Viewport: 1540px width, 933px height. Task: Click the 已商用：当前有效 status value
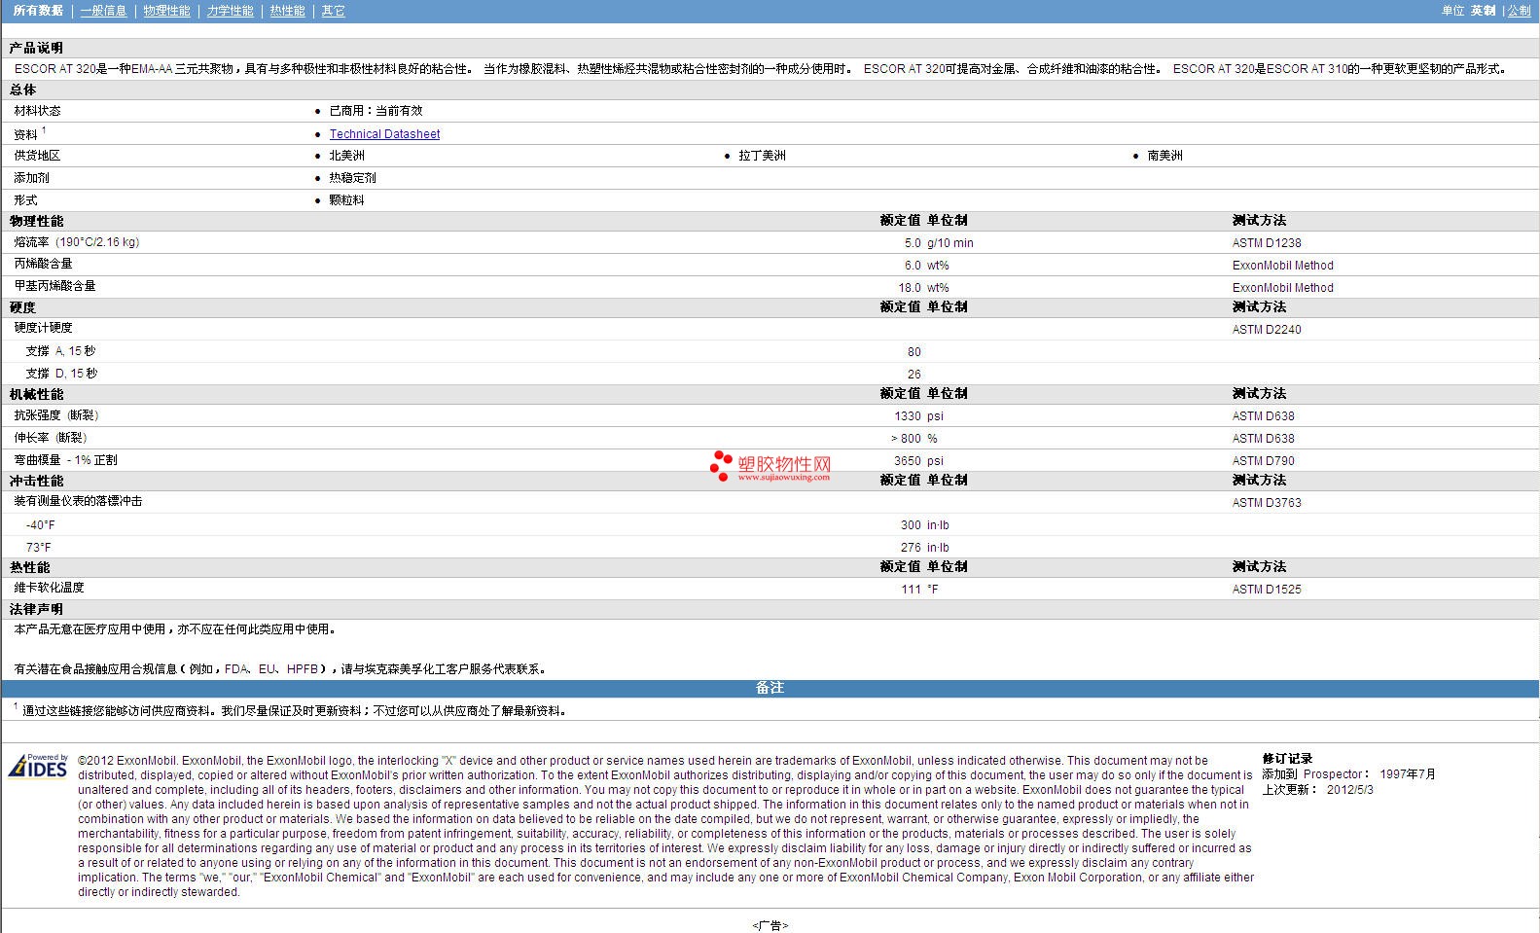376,111
